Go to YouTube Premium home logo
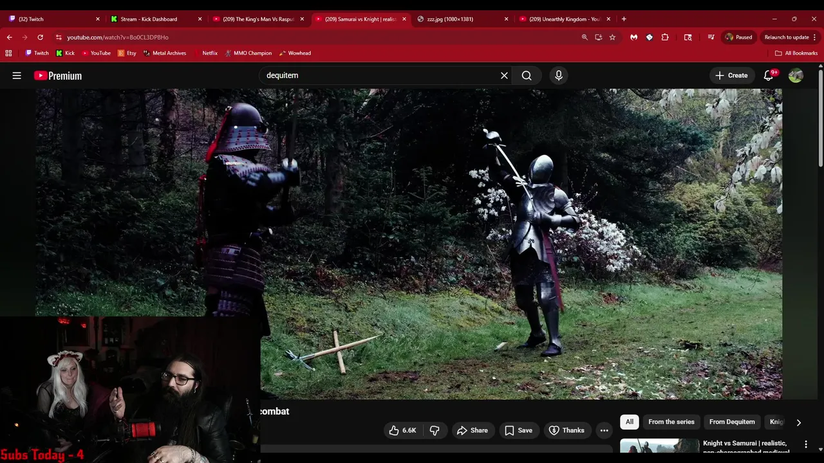The height and width of the screenshot is (463, 824). click(x=58, y=75)
